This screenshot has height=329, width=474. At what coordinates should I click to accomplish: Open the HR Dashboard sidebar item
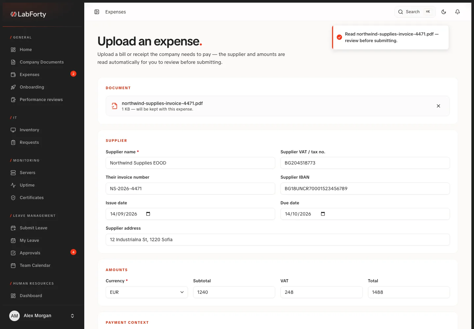[x=42, y=296]
